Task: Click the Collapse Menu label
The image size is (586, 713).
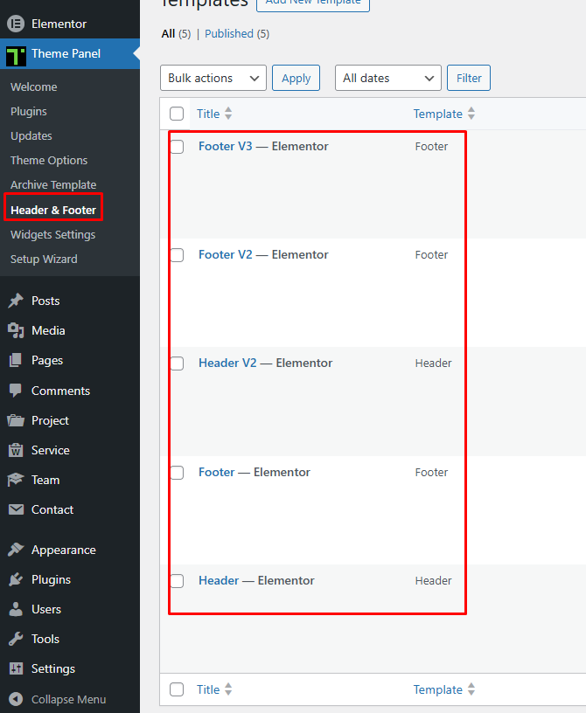Action: tap(68, 699)
